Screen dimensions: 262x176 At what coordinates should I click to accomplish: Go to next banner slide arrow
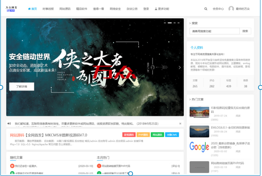pyautogui.click(x=179, y=67)
